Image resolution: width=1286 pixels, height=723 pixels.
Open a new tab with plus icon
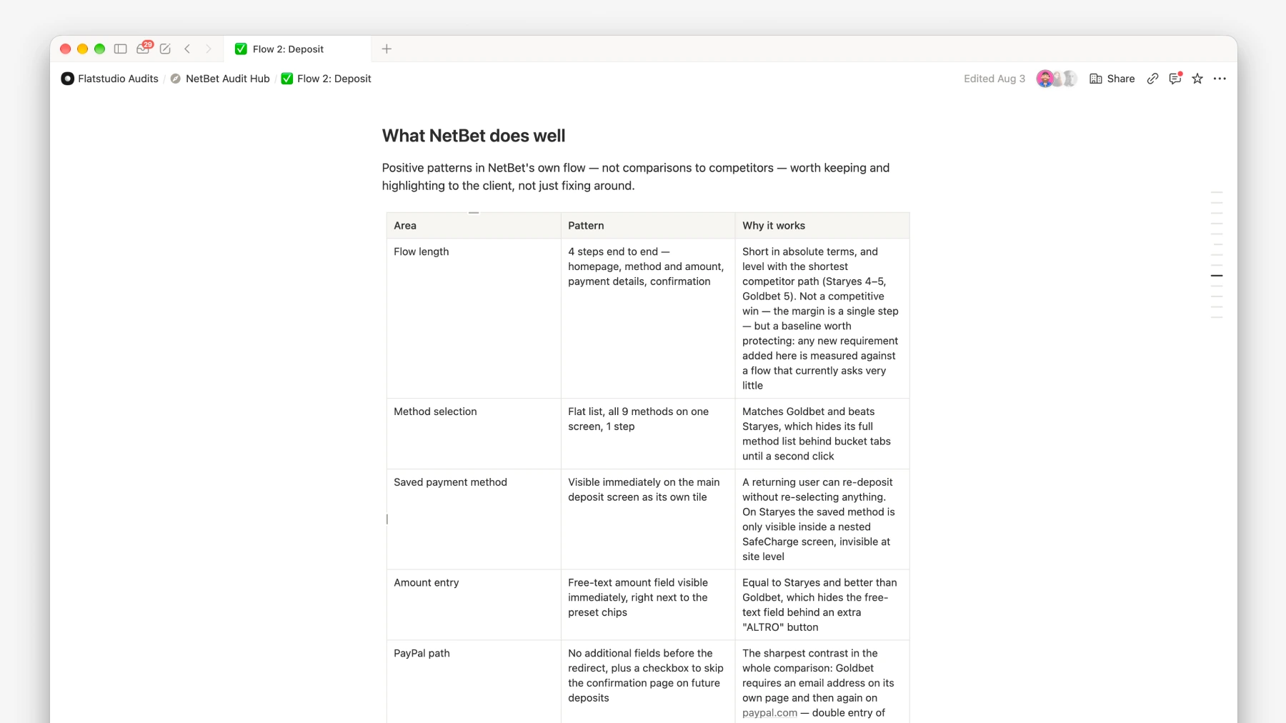(x=387, y=49)
